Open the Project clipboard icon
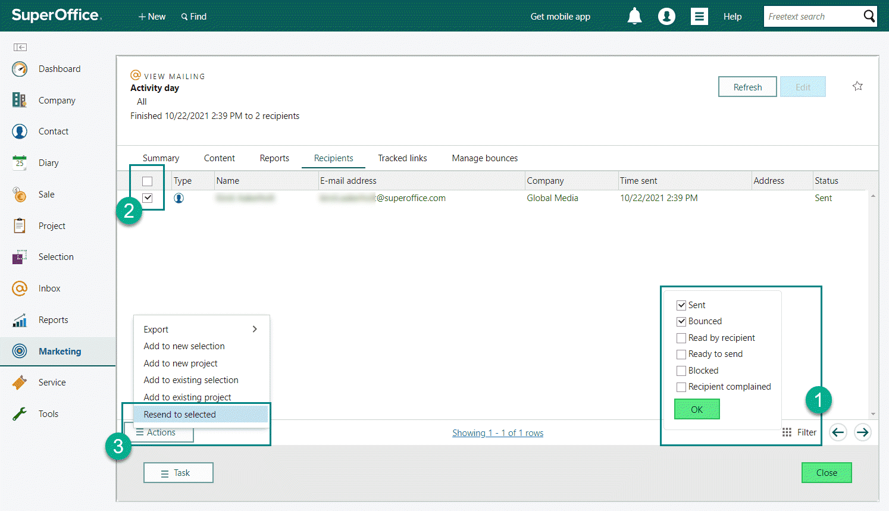Screen dimensions: 889x511 20,225
